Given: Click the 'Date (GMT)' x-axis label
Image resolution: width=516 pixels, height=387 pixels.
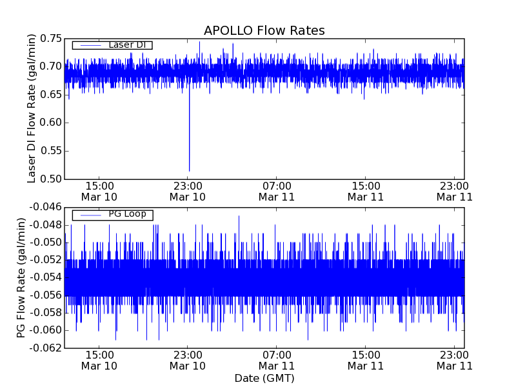Looking at the screenshot, I should click(264, 378).
